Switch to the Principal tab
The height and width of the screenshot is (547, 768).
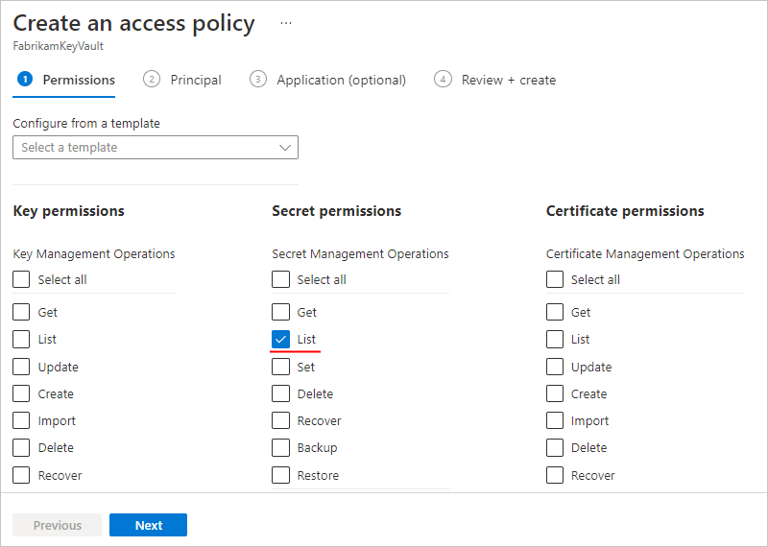click(x=196, y=80)
